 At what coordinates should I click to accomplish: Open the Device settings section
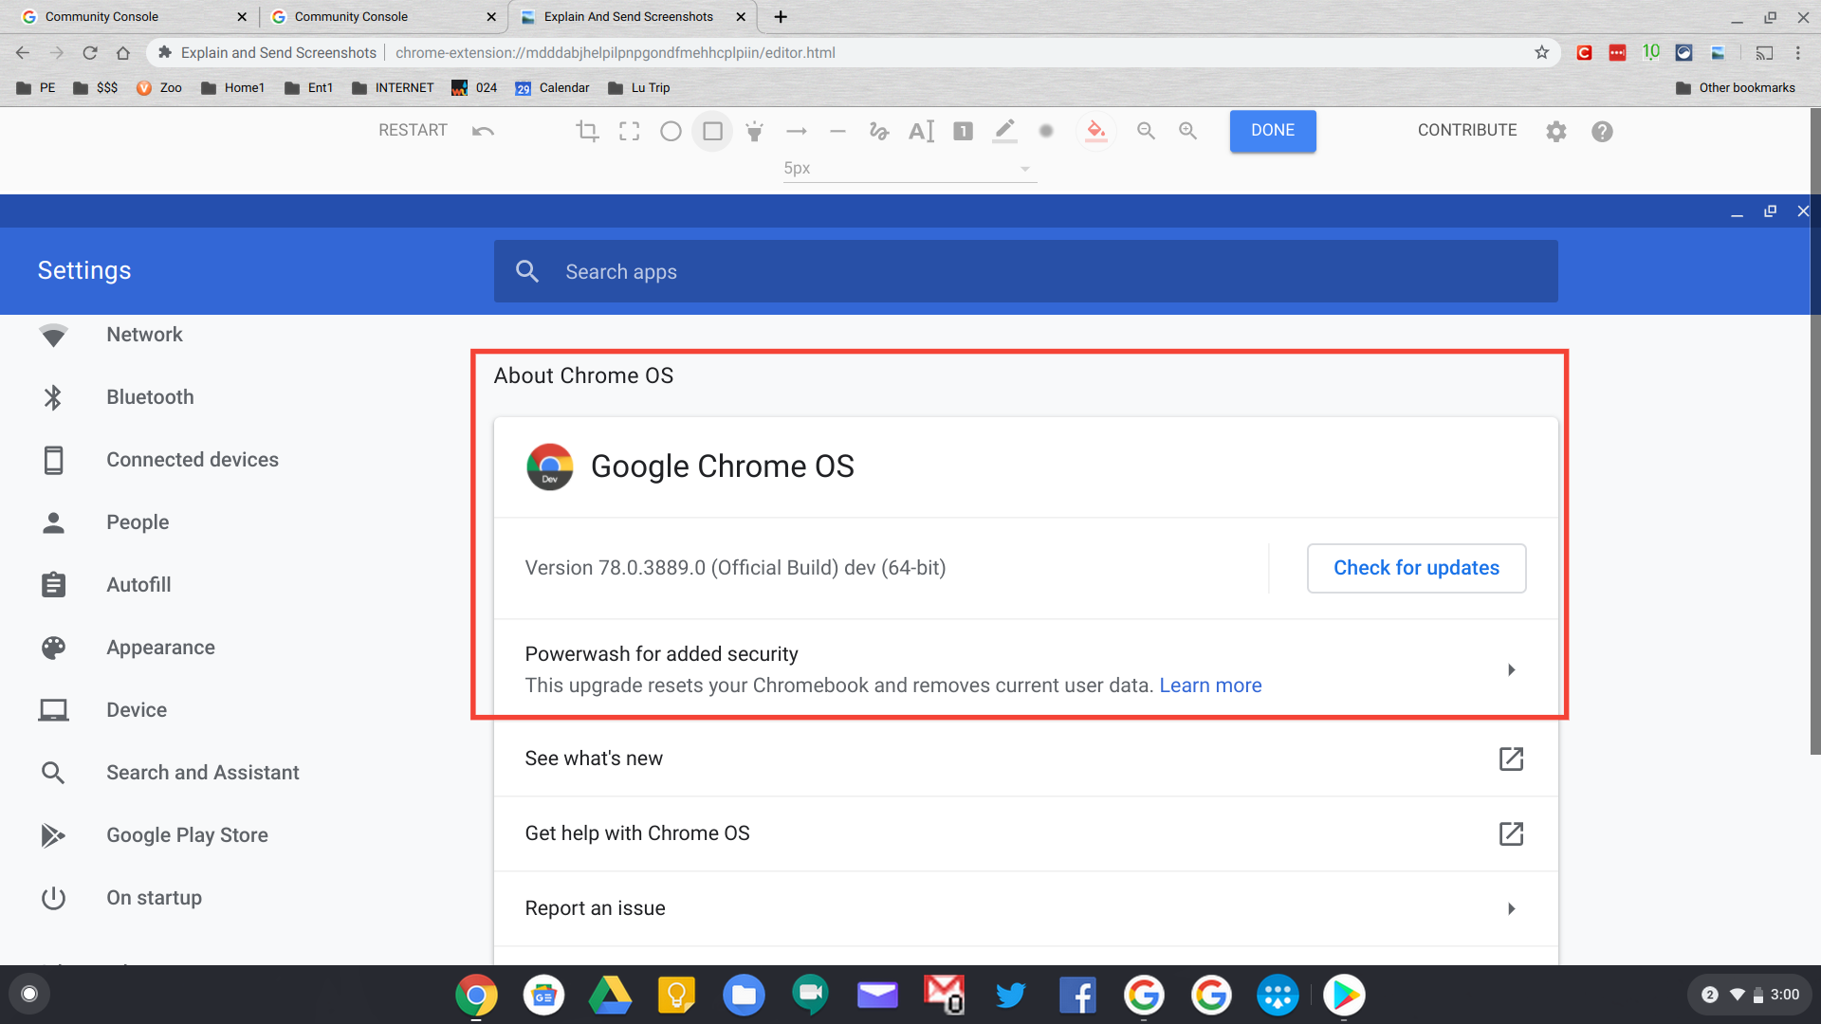[137, 709]
